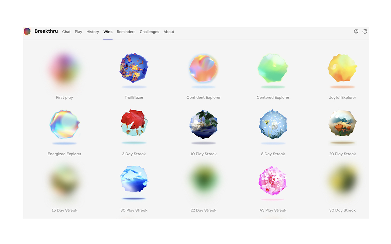The height and width of the screenshot is (244, 391).
Task: Click the '15 Day Streak' label
Action: (64, 210)
